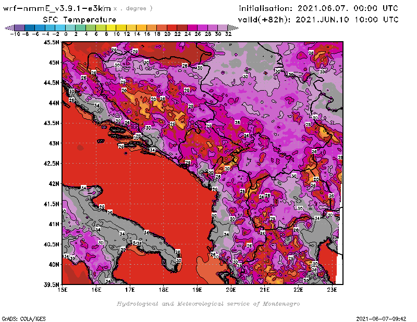Click the red 20 to 22 legend swatch
Screen dimensions: 417x322
pos(172,28)
